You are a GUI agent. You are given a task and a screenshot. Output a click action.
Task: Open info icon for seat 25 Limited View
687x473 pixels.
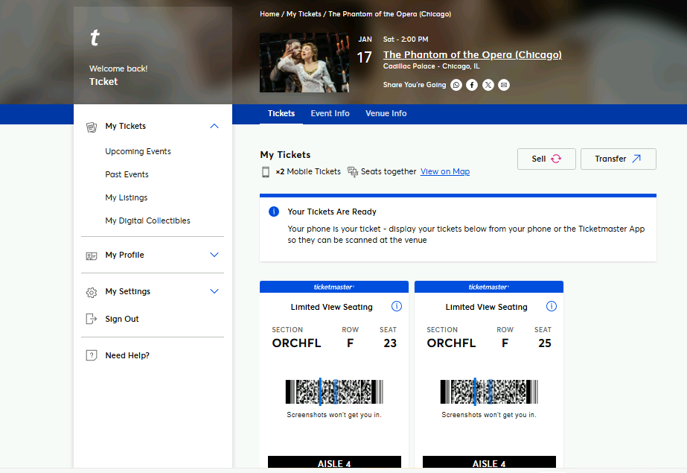pos(552,306)
